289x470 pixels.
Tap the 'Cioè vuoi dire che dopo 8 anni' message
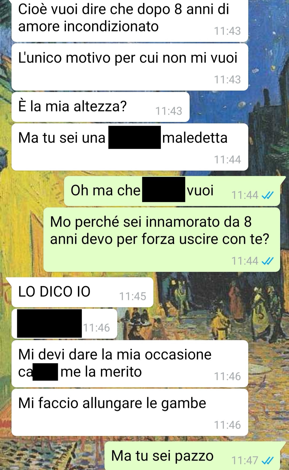pos(130,21)
